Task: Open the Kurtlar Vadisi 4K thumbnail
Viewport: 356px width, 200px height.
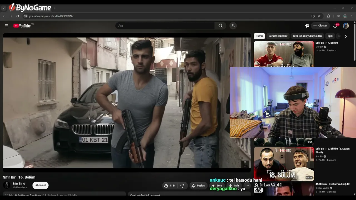Action: 284,189
